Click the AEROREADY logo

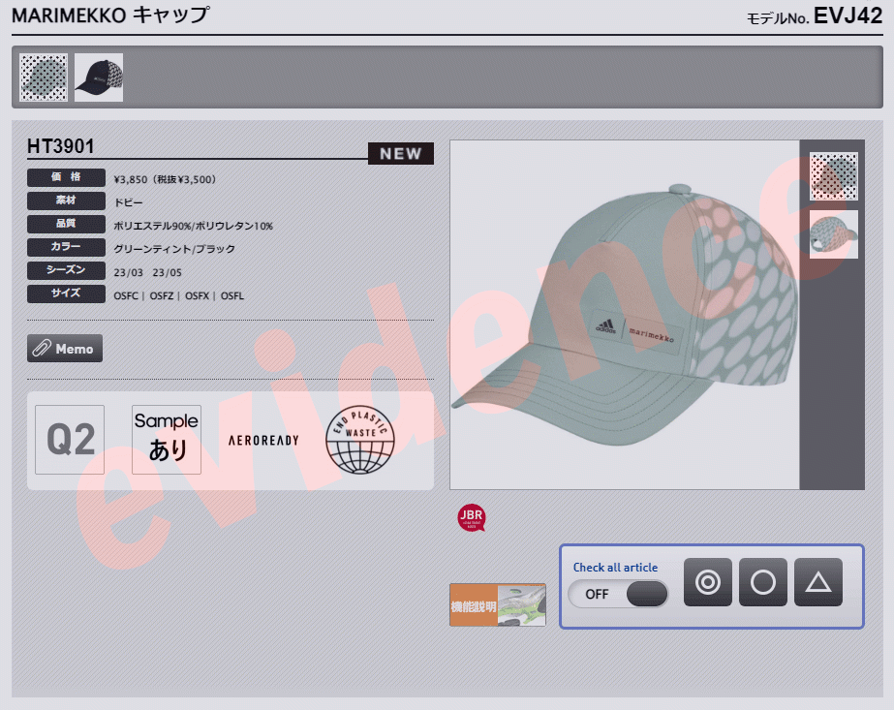coord(263,441)
